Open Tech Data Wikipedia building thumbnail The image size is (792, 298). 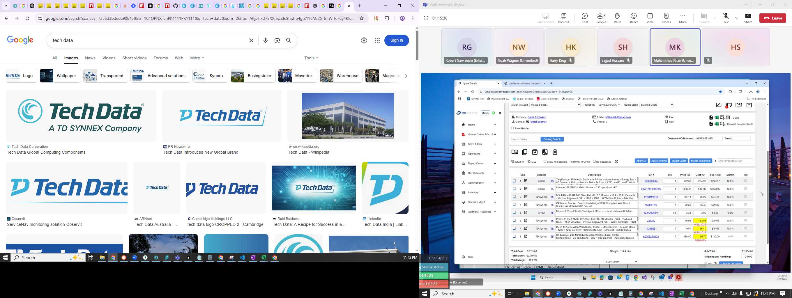348,116
